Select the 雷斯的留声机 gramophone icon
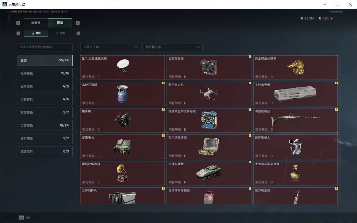The height and width of the screenshot is (223, 357). pos(123,173)
